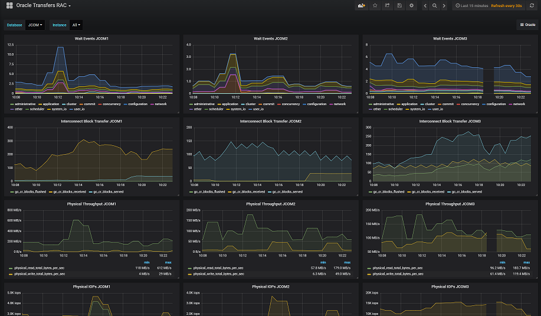Toggle user_io series in Wait Events JCOM1 legend
The height and width of the screenshot is (316, 541).
coord(79,109)
